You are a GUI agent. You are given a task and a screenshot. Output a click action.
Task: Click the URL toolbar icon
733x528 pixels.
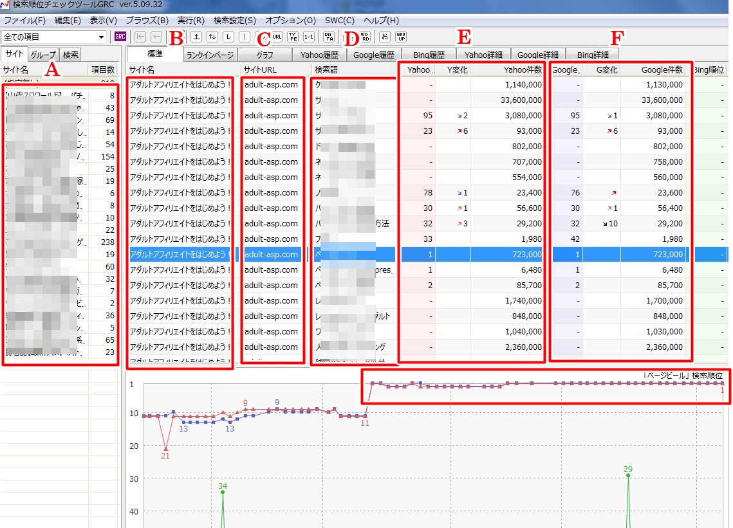click(277, 37)
